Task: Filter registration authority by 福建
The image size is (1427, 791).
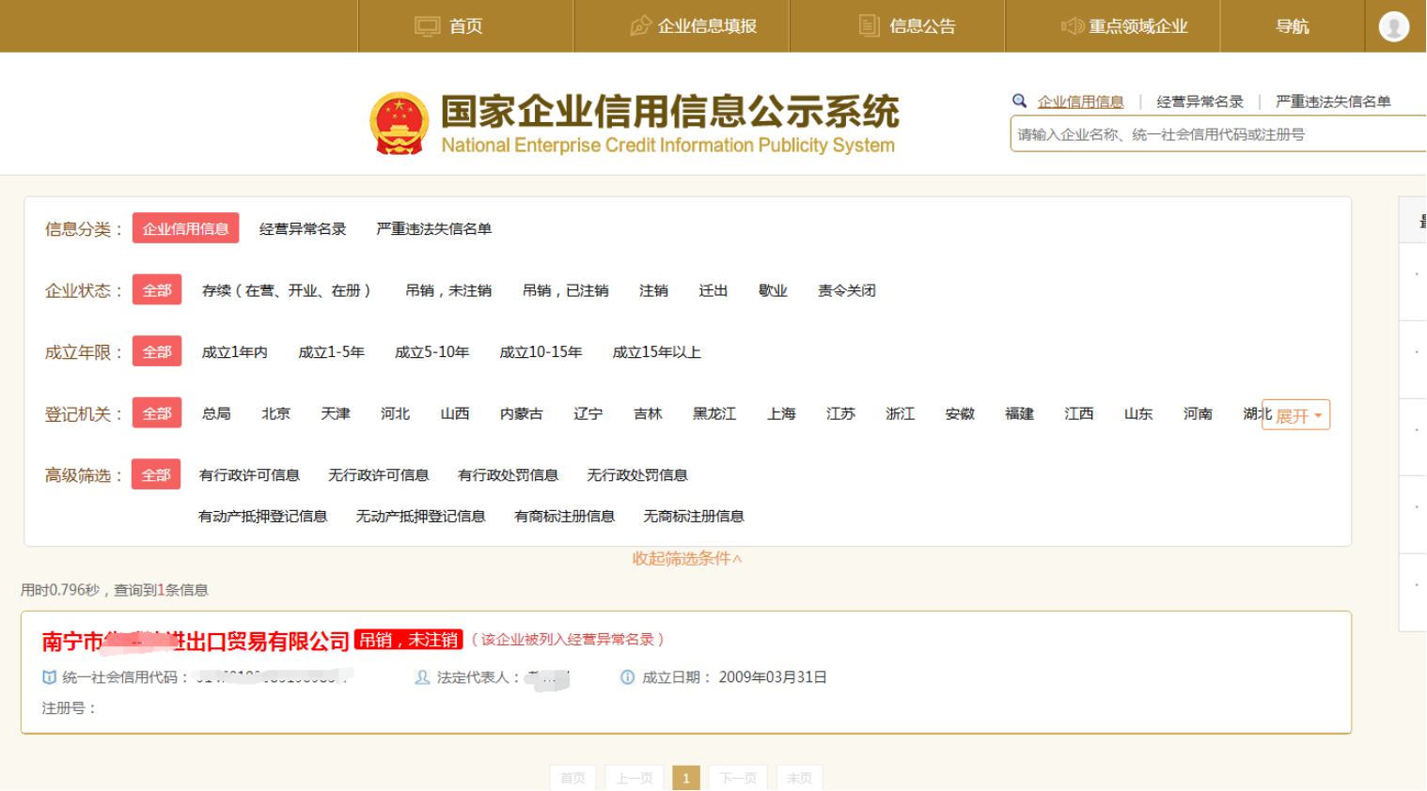Action: point(1019,413)
